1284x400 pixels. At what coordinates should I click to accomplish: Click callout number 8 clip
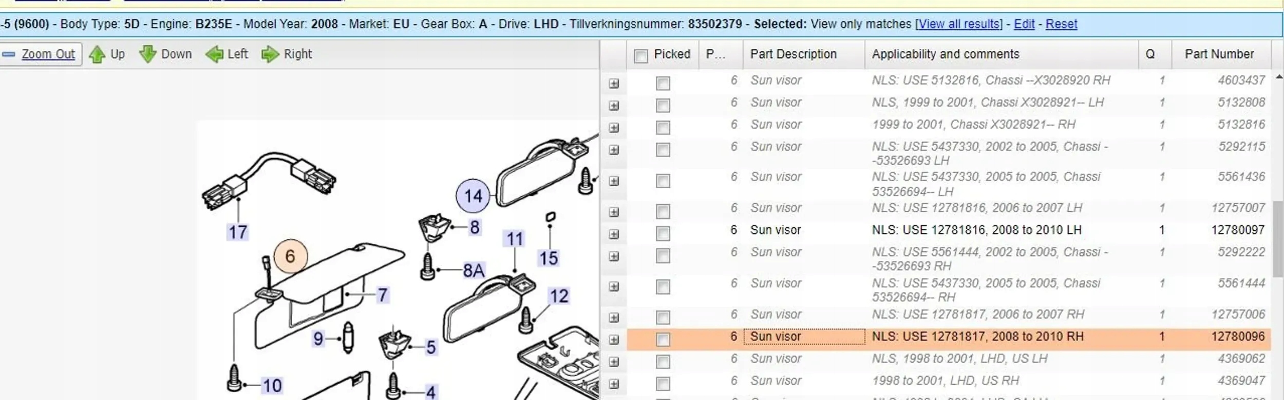(475, 227)
